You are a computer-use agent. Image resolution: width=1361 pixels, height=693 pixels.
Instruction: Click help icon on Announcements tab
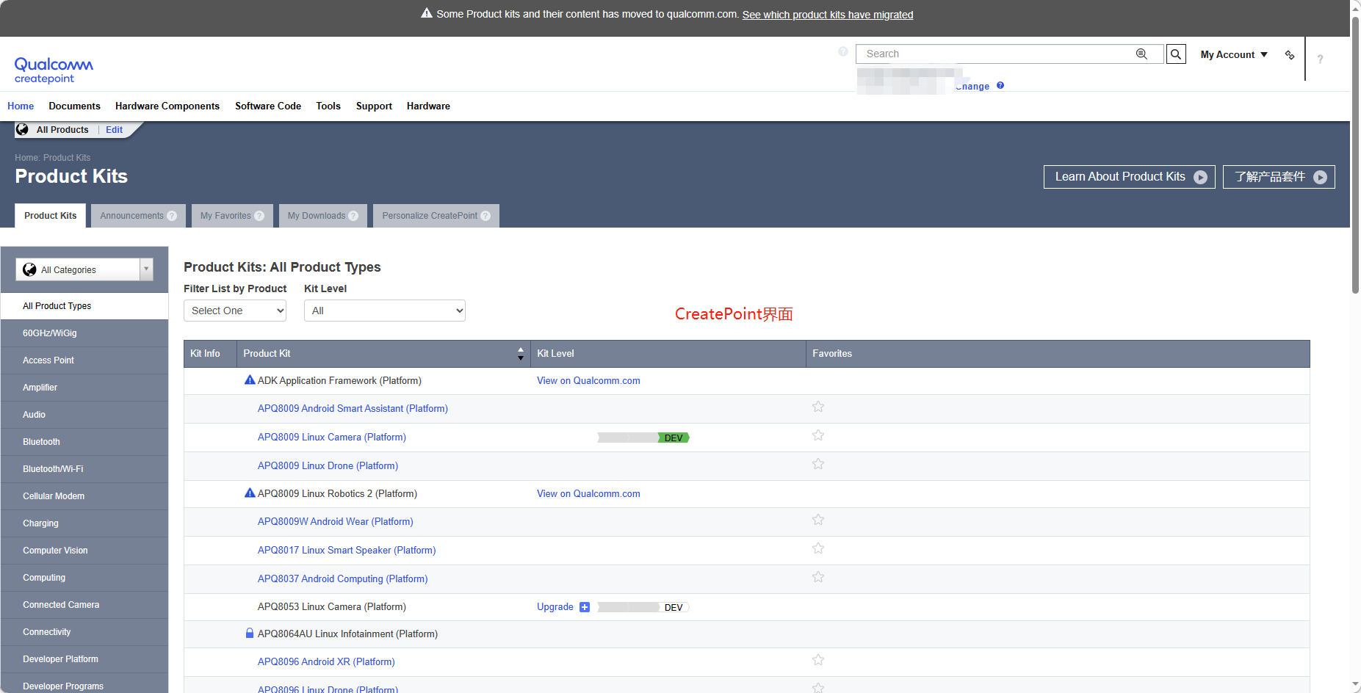tap(172, 216)
